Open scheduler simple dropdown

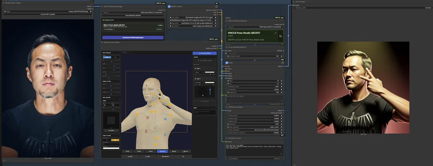(x=255, y=90)
